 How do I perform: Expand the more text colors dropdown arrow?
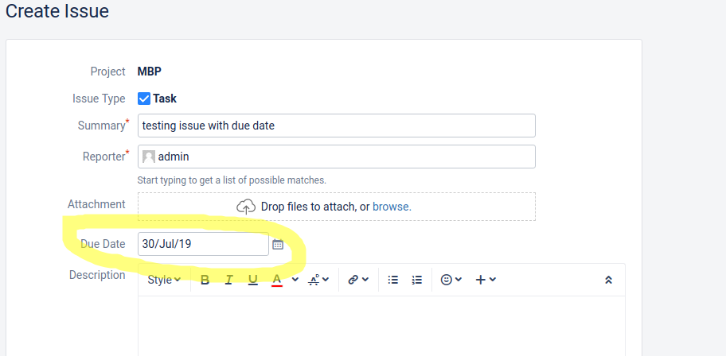pos(295,279)
